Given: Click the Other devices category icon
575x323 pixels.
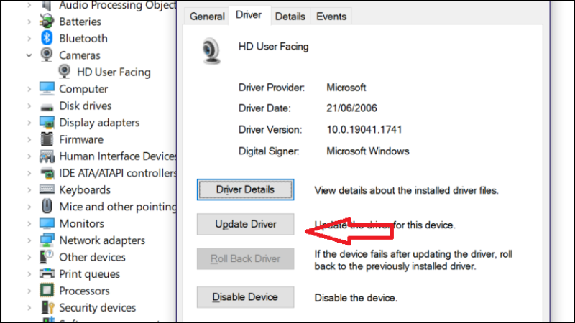Looking at the screenshot, I should pyautogui.click(x=47, y=257).
